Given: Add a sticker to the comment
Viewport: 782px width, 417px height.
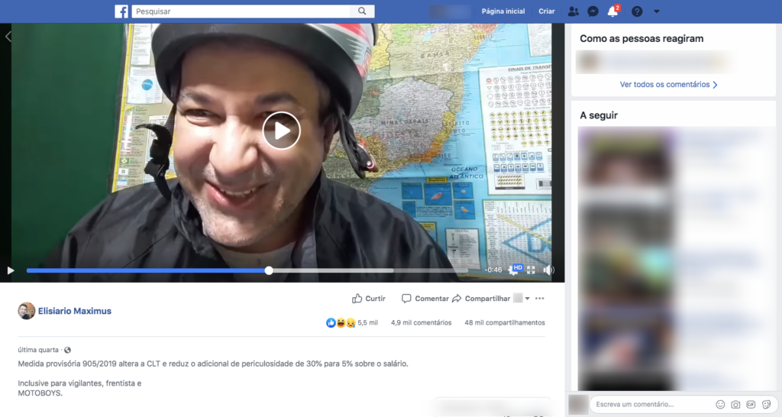Looking at the screenshot, I should click(766, 404).
